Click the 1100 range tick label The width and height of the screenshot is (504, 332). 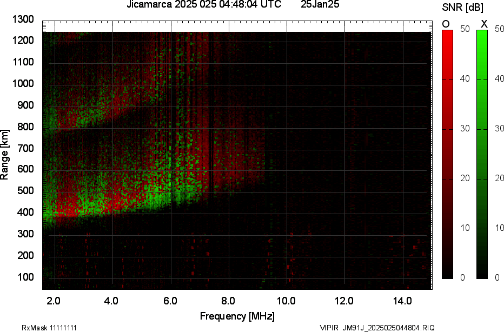tap(23, 62)
